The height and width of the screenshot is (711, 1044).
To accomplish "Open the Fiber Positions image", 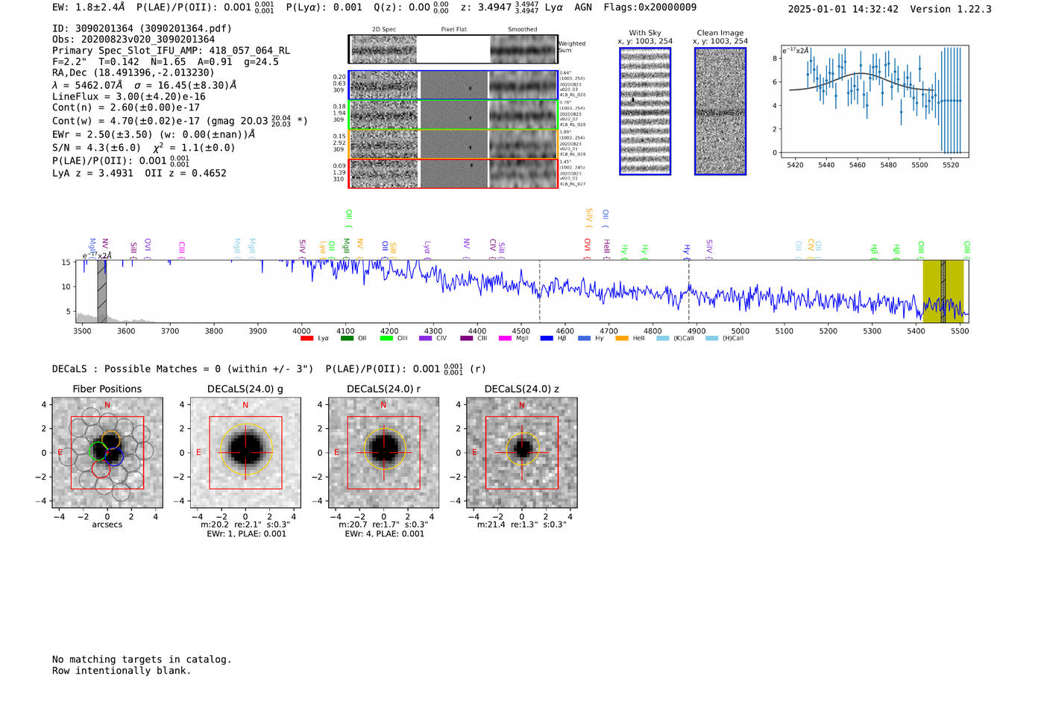I will click(107, 452).
